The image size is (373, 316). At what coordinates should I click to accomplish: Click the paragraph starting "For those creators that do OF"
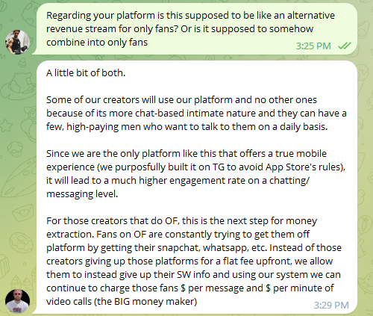[x=194, y=261]
